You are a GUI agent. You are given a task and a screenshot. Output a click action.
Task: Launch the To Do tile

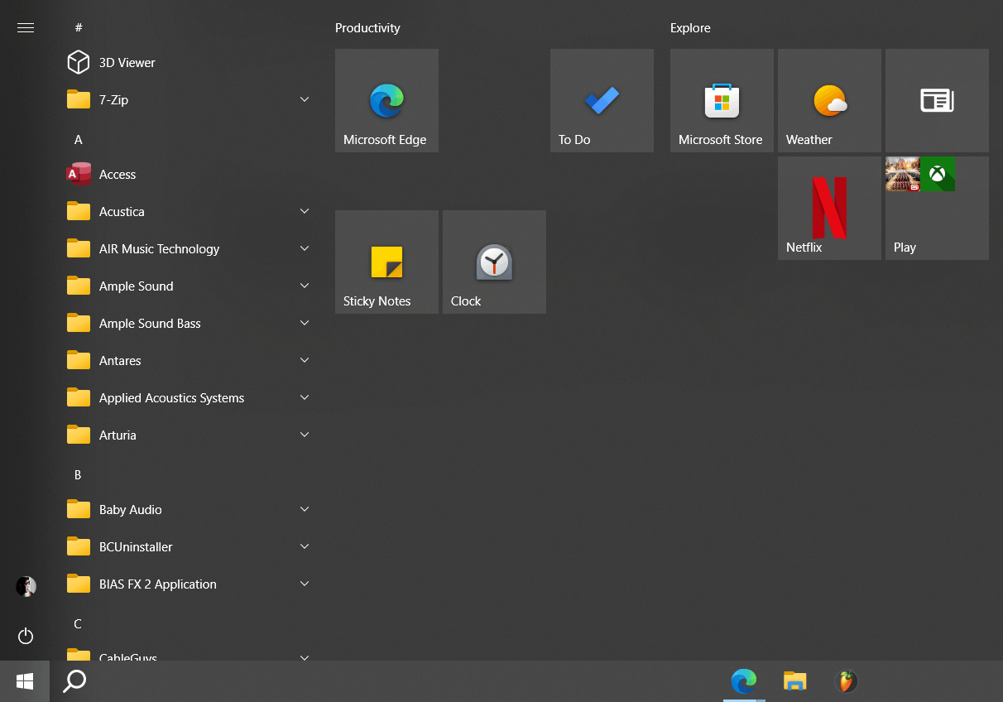[x=602, y=100]
